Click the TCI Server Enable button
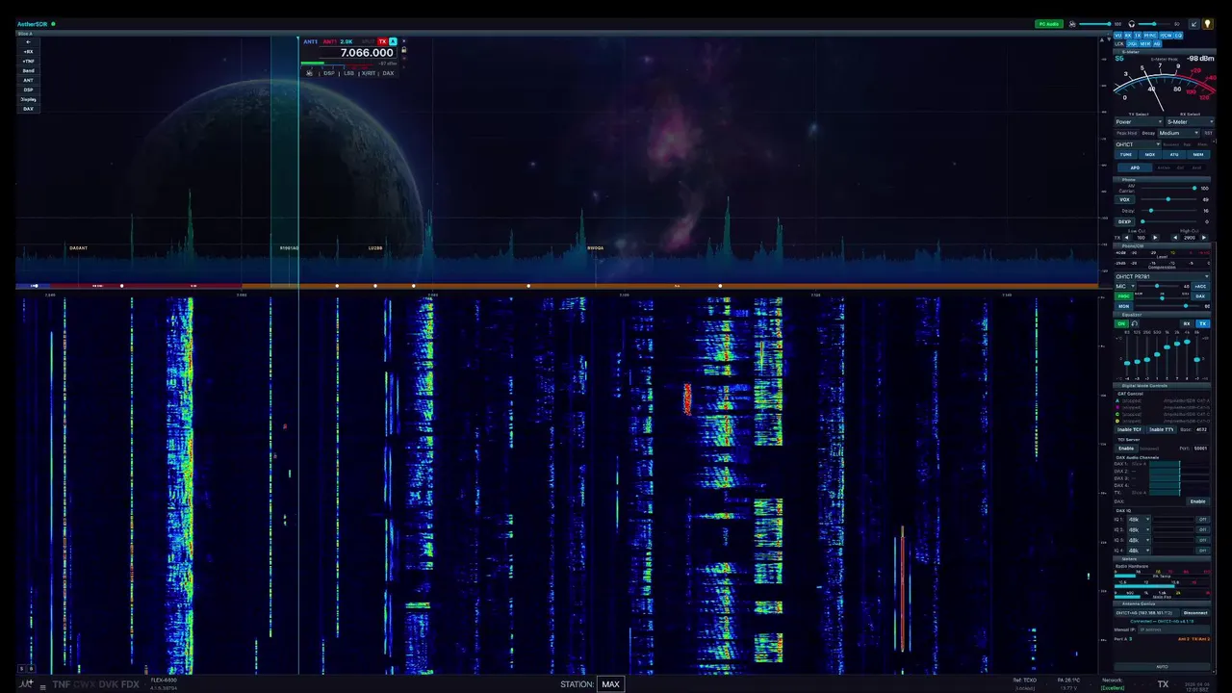This screenshot has height=693, width=1232. coord(1126,449)
